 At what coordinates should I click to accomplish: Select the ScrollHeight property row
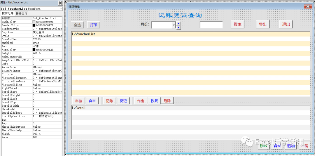[32, 95]
